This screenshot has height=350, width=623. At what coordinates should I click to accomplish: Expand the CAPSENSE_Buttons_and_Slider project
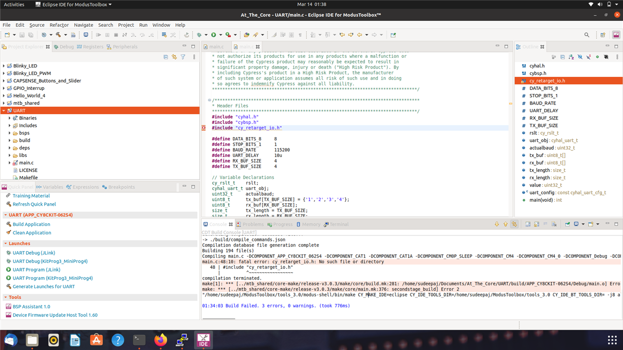click(x=4, y=81)
